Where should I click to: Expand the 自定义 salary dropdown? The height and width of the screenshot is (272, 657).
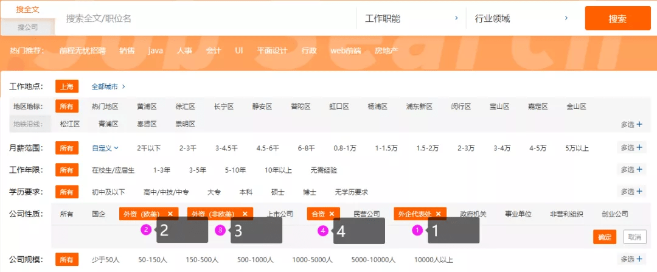[105, 147]
